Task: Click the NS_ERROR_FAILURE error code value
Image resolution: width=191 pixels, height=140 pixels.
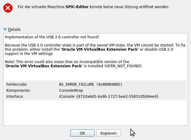Action: [91, 84]
